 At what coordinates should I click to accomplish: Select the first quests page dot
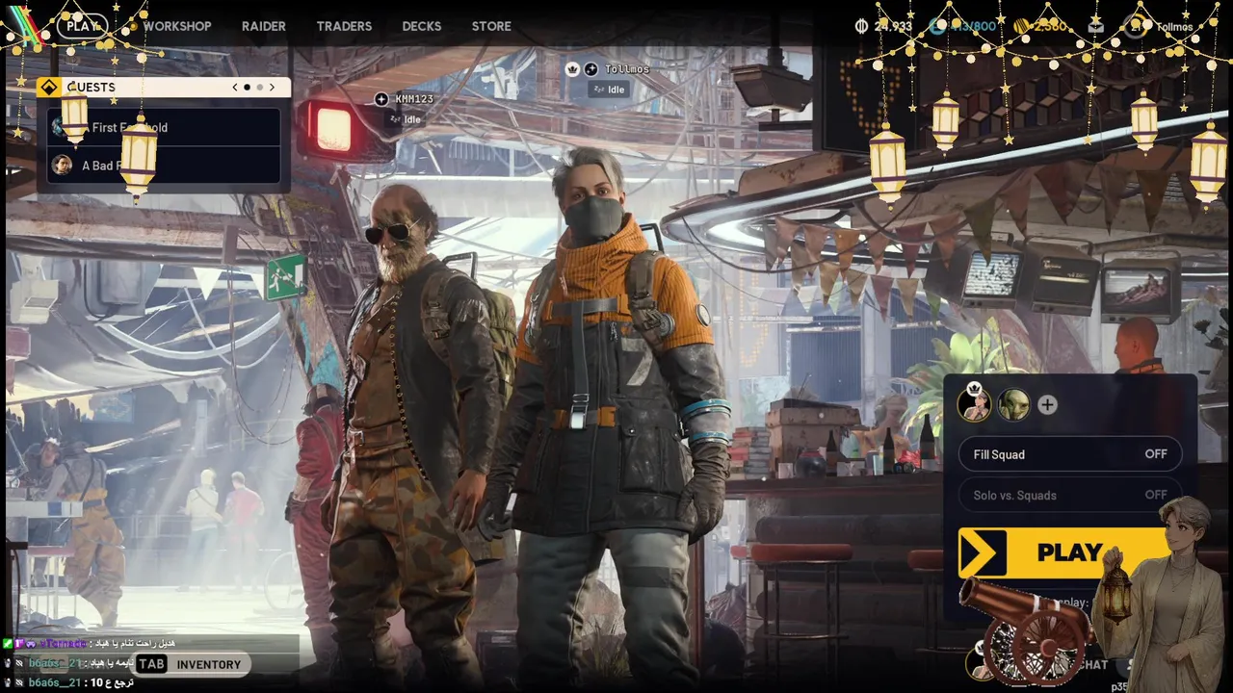pos(247,87)
